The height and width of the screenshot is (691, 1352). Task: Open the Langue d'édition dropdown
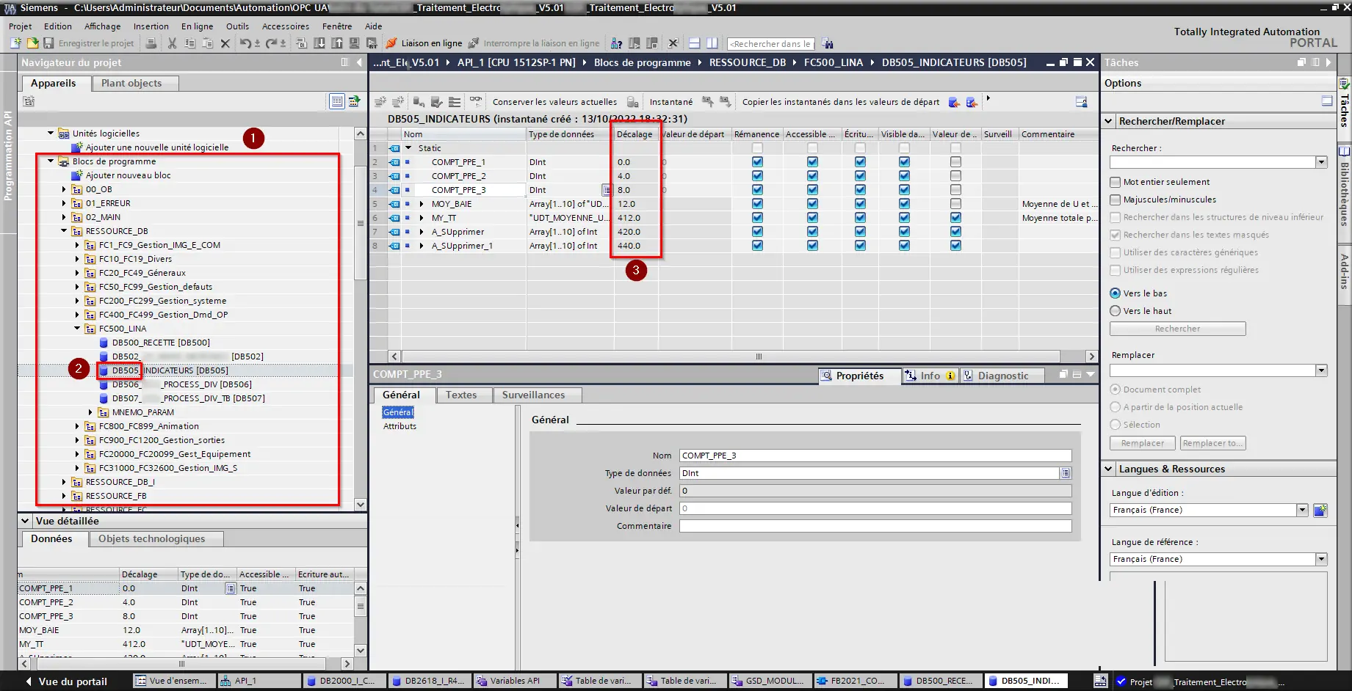click(x=1302, y=510)
